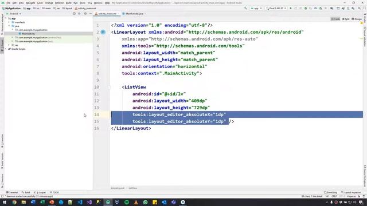Open the File menu

pyautogui.click(x=8, y=3)
